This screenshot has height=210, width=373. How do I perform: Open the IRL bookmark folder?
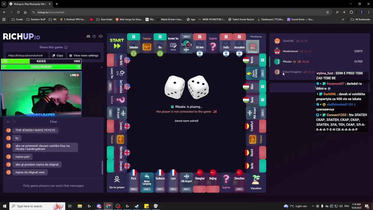click(53, 20)
